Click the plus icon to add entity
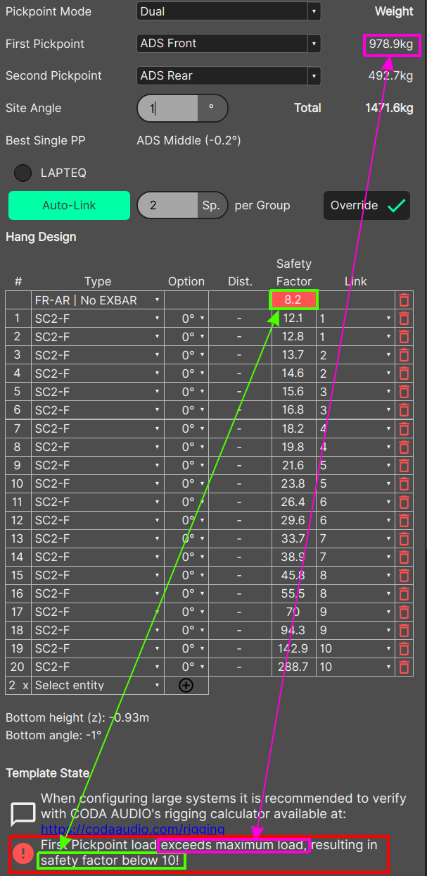This screenshot has height=876, width=427. 186,685
